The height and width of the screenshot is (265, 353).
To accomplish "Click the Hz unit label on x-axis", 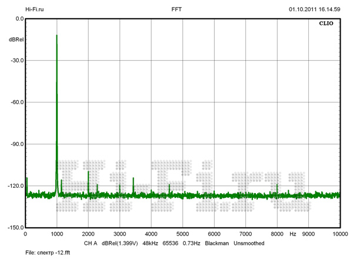I will [x=292, y=234].
